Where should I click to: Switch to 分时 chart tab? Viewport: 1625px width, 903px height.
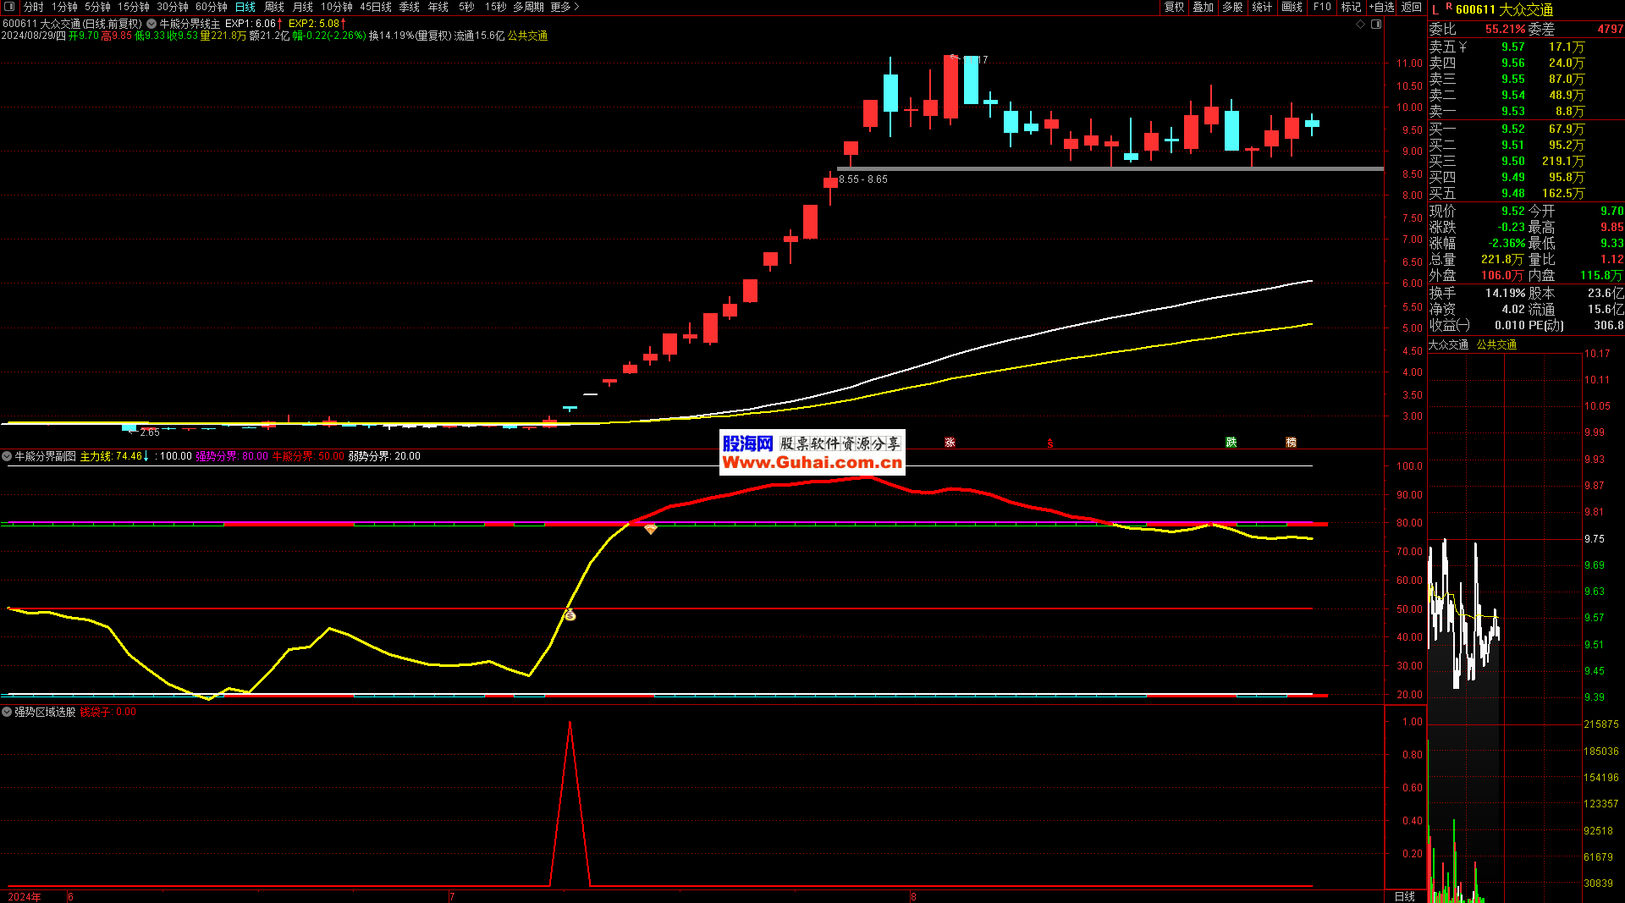click(x=34, y=7)
